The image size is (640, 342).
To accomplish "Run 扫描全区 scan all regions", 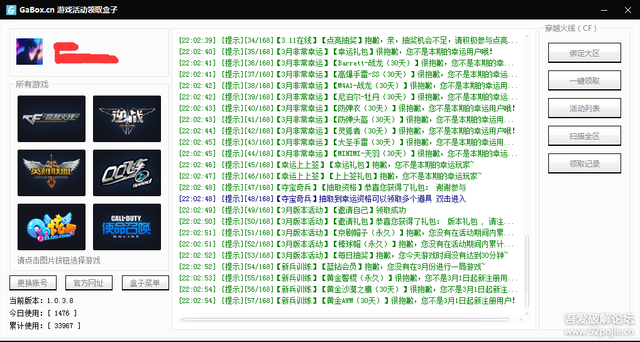I will (585, 136).
